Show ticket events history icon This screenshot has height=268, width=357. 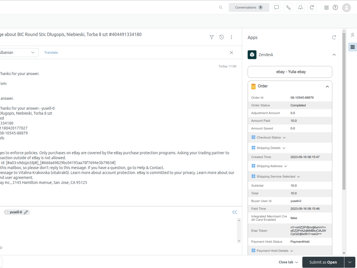[x=221, y=37]
